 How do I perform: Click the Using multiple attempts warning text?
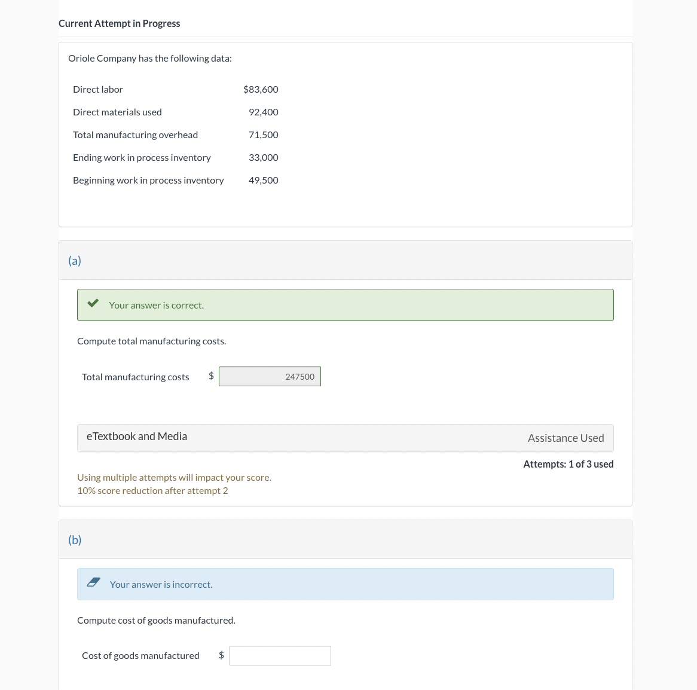tap(174, 477)
